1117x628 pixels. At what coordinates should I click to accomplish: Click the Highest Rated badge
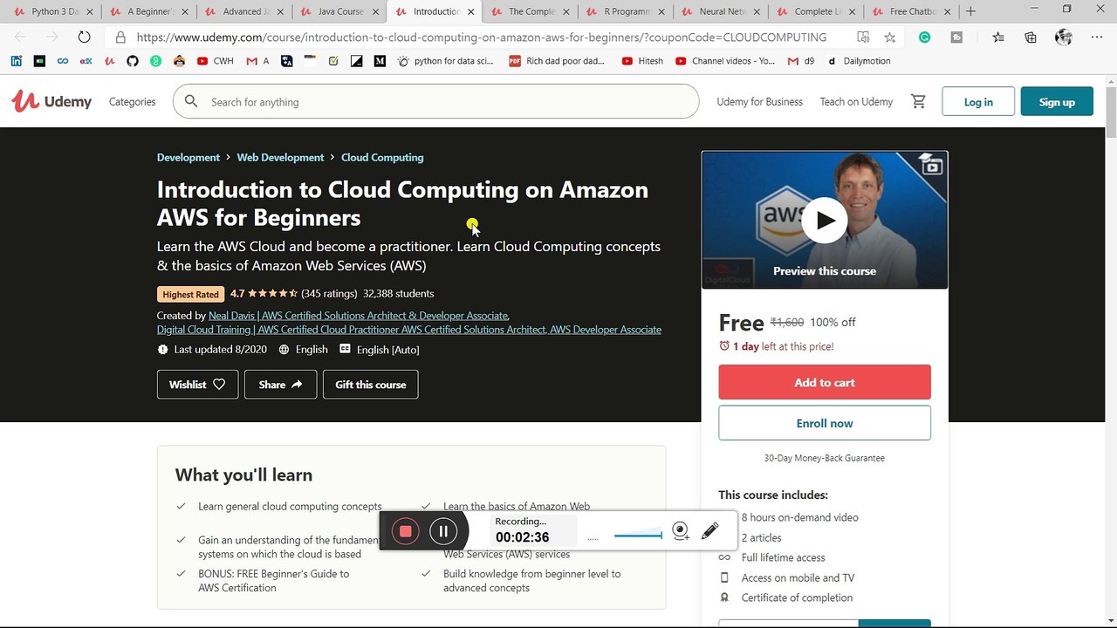point(190,294)
